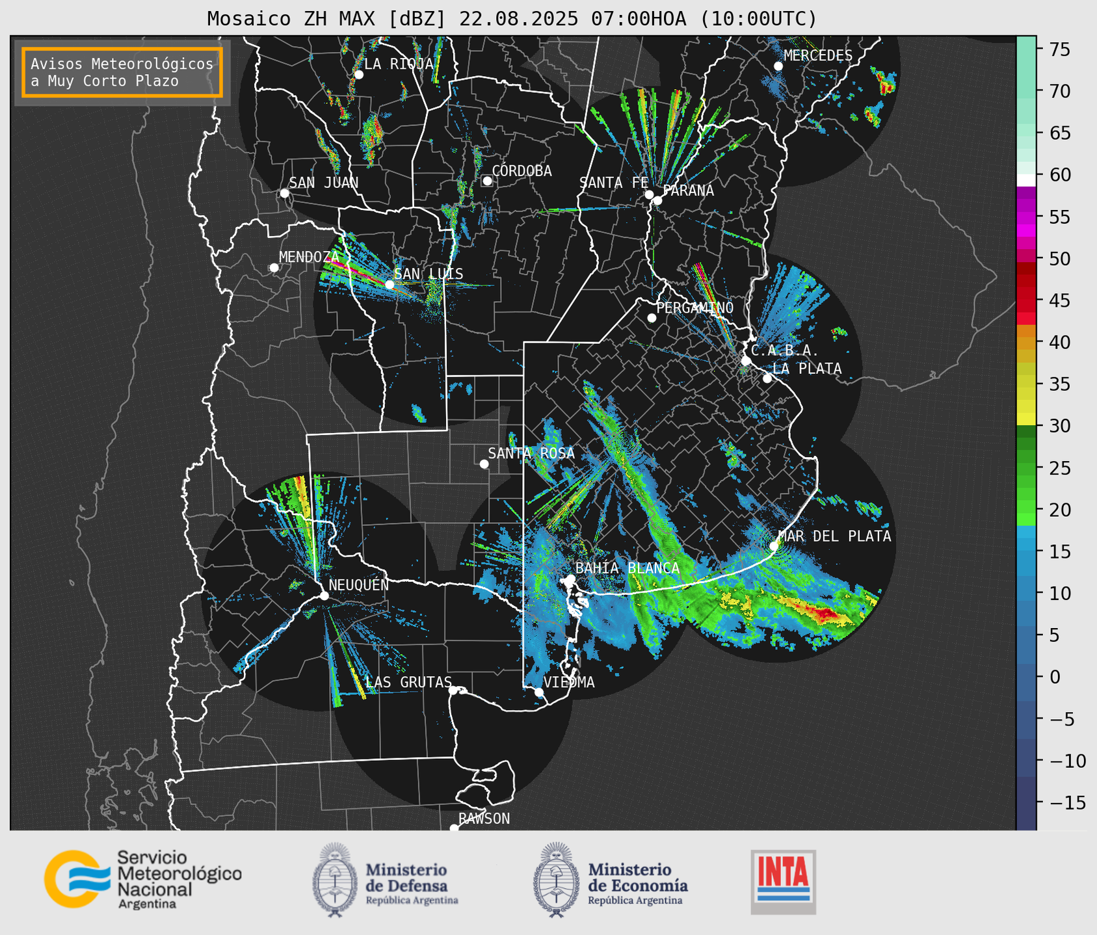Screen dimensions: 1097x935
Task: Click the LAS GRUTAS city marker dot
Action: coord(453,690)
